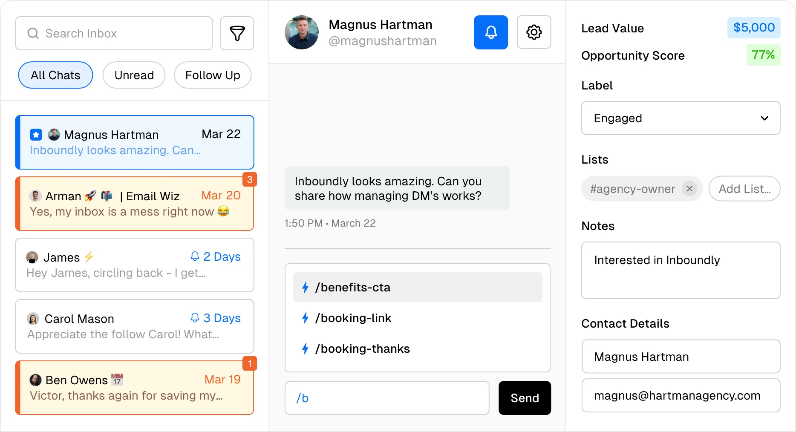Click the Notes box with Interested in Inboundly
Viewport: 796px width, 432px height.
click(681, 270)
